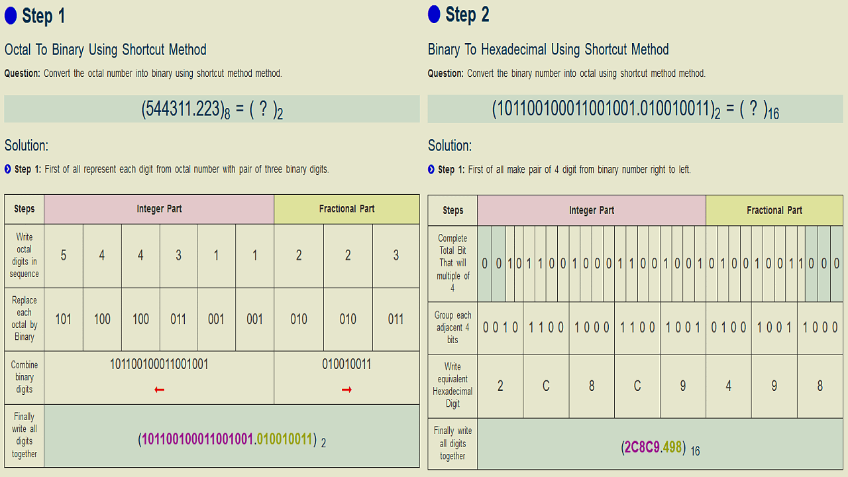Click "Solution:" under the binary equation
This screenshot has width=848, height=477.
(x=450, y=146)
